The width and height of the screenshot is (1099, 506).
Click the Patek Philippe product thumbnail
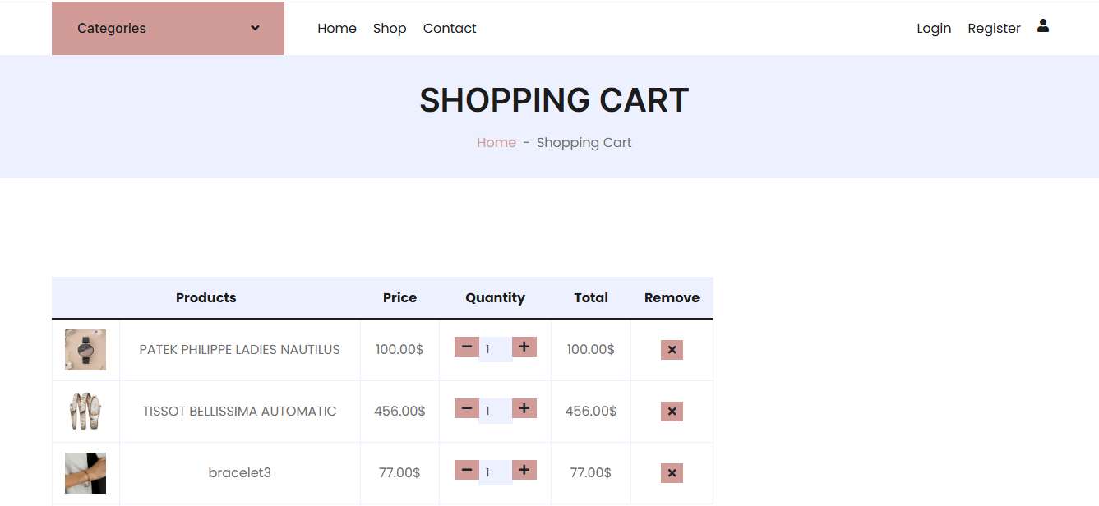point(85,350)
